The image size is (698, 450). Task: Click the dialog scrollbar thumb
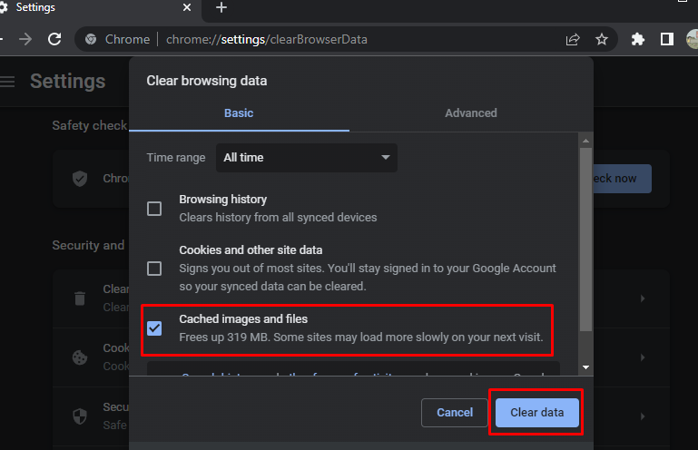(x=585, y=240)
